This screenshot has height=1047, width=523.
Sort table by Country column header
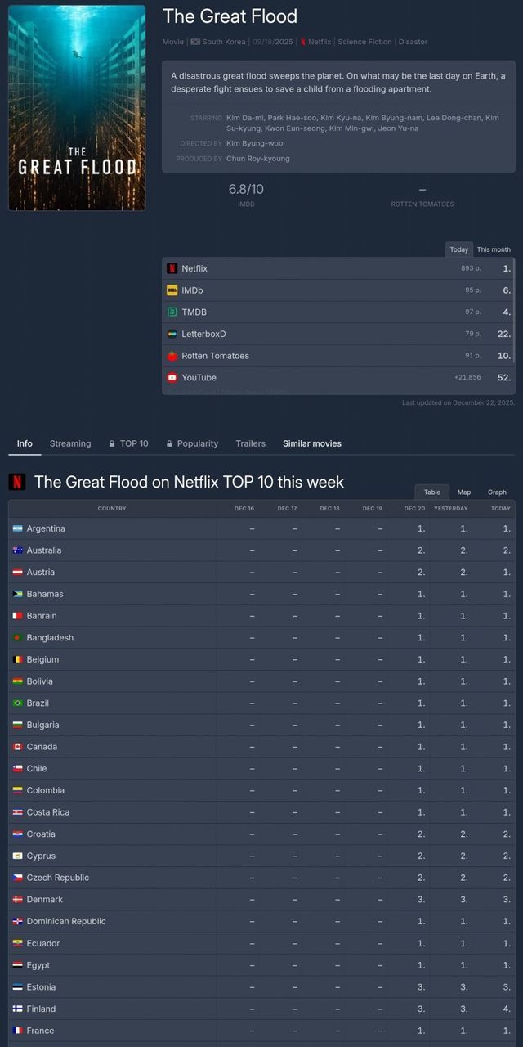(x=112, y=509)
